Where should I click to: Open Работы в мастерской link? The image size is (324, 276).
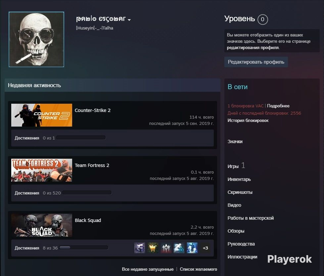tap(251, 218)
